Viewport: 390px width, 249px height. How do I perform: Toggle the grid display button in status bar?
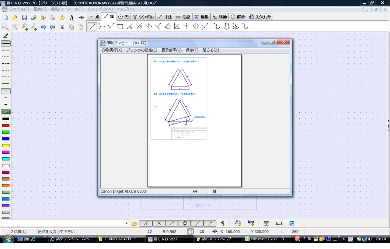coord(190,231)
